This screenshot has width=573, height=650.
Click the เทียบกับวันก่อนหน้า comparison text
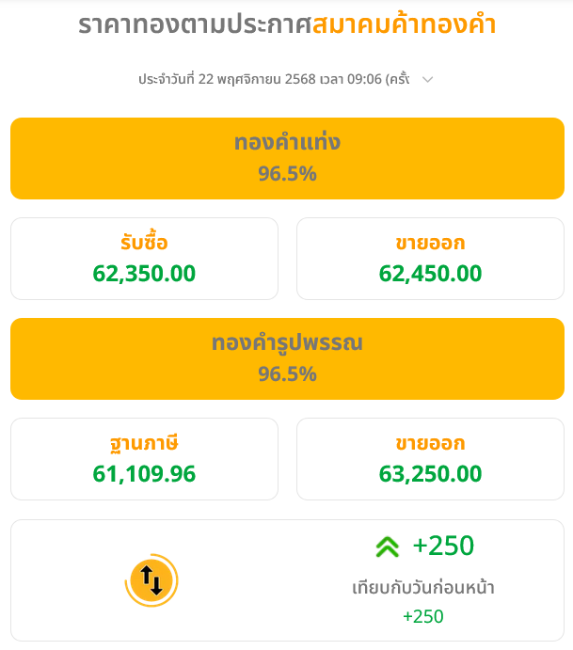coord(423,588)
